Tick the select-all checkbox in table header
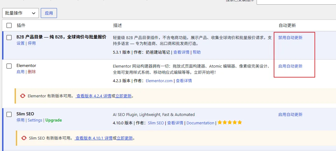 point(9,26)
